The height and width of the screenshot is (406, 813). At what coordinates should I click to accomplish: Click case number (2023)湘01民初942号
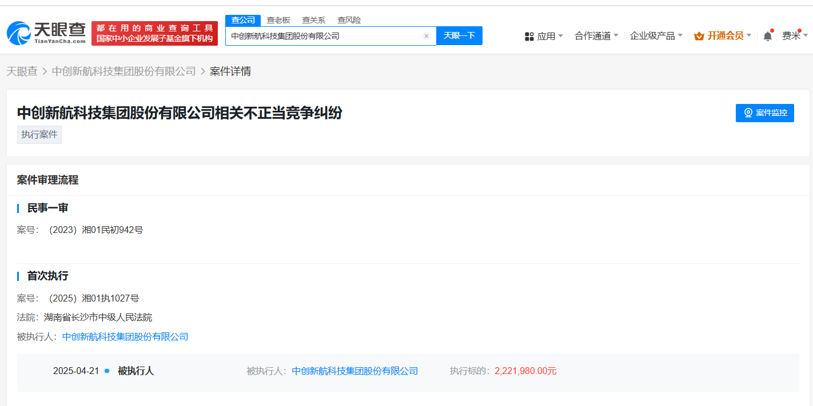[x=94, y=230]
